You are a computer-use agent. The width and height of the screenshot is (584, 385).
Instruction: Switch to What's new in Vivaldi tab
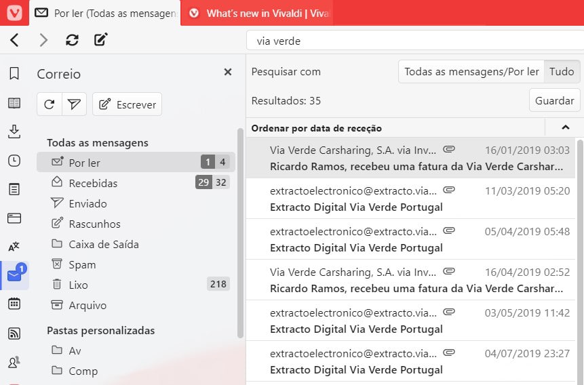pyautogui.click(x=257, y=13)
